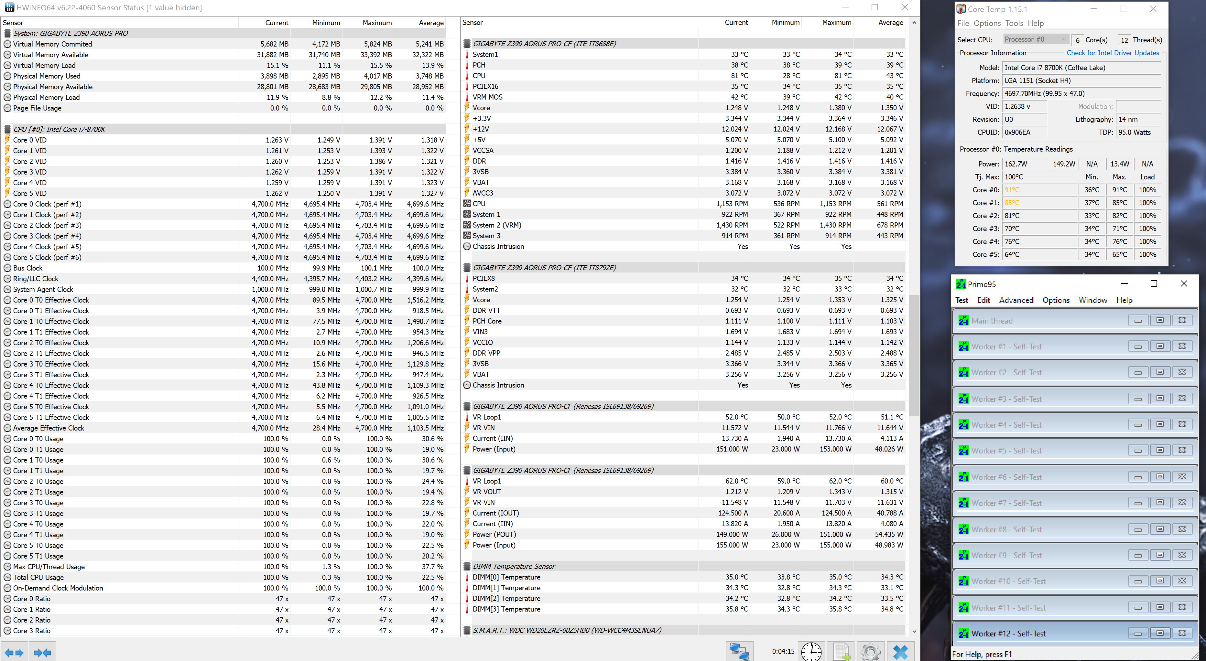Open the Tools menu in Core Temp
This screenshot has height=661, width=1206.
pos(1014,23)
